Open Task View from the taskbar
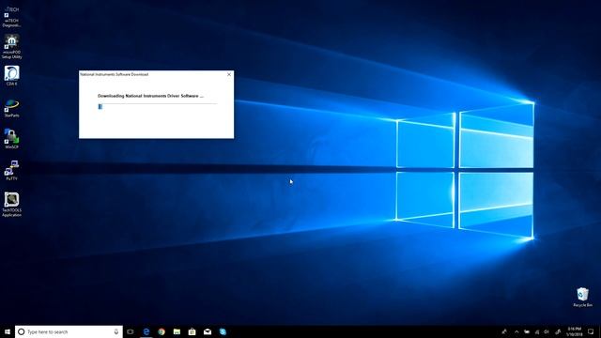 click(131, 331)
